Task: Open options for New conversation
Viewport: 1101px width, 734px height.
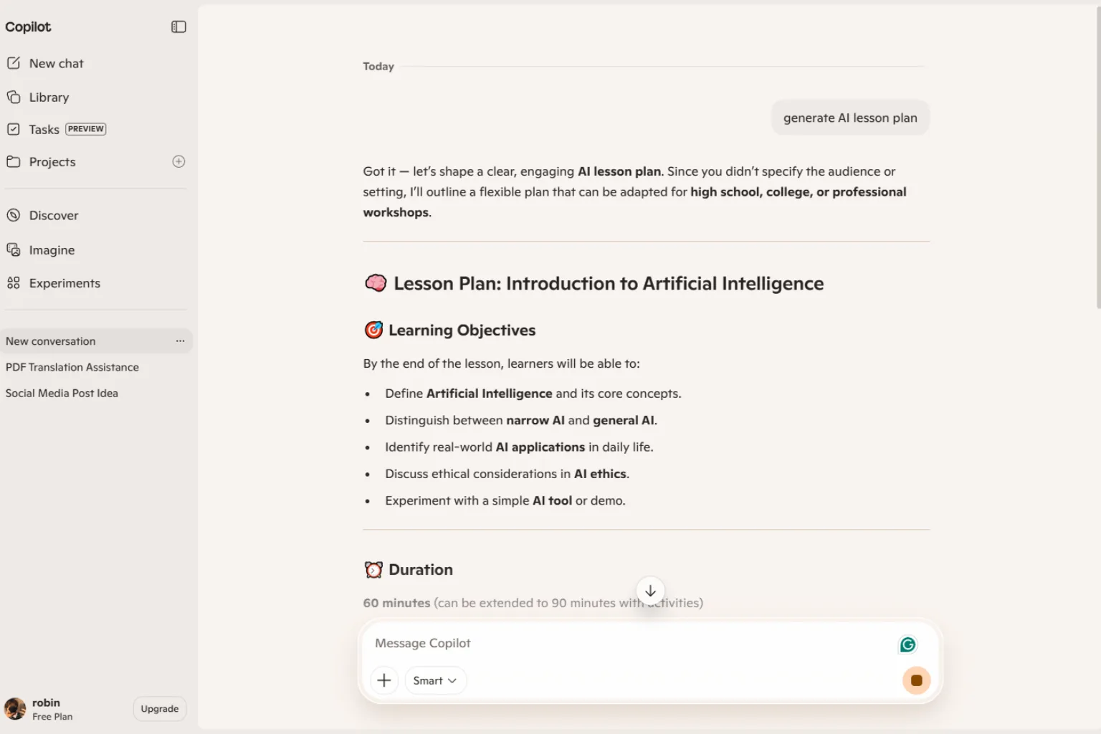Action: coord(180,341)
